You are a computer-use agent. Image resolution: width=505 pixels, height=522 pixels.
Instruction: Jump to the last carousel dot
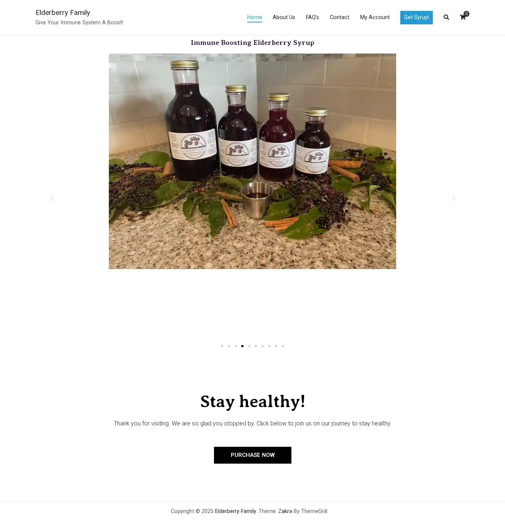[283, 346]
